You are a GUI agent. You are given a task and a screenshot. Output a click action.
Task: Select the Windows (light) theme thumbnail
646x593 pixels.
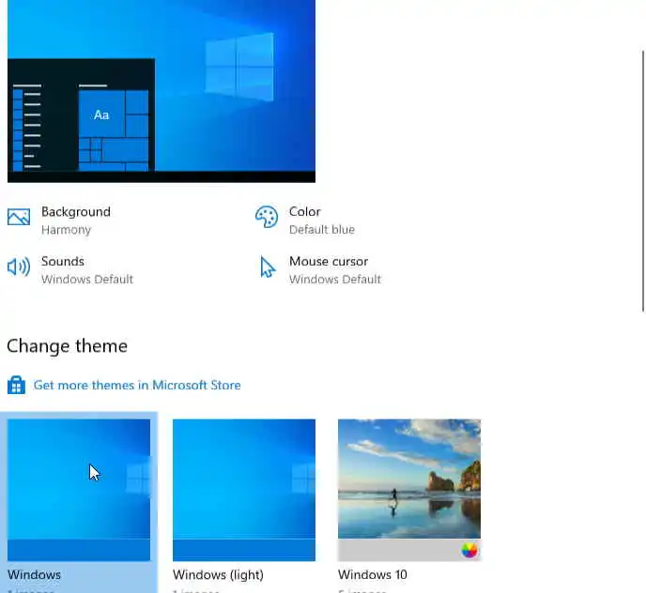click(244, 490)
